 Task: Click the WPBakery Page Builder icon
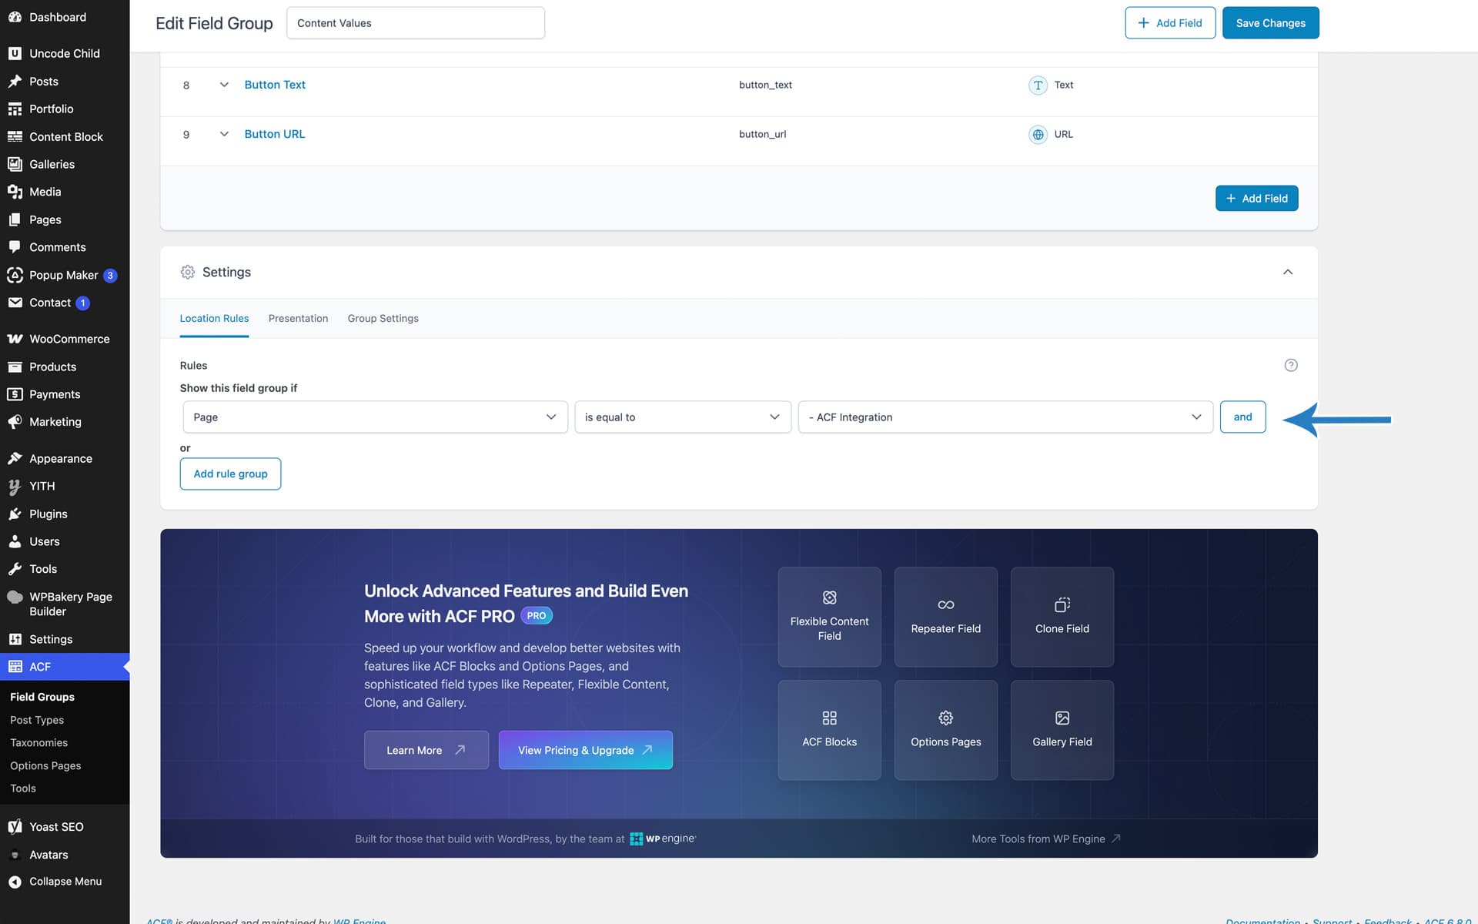pos(15,597)
